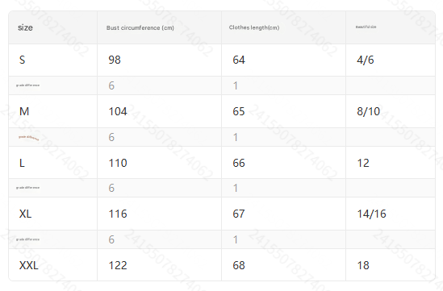This screenshot has height=291, width=443.
Task: Click the clothes length value 68
Action: (x=239, y=265)
